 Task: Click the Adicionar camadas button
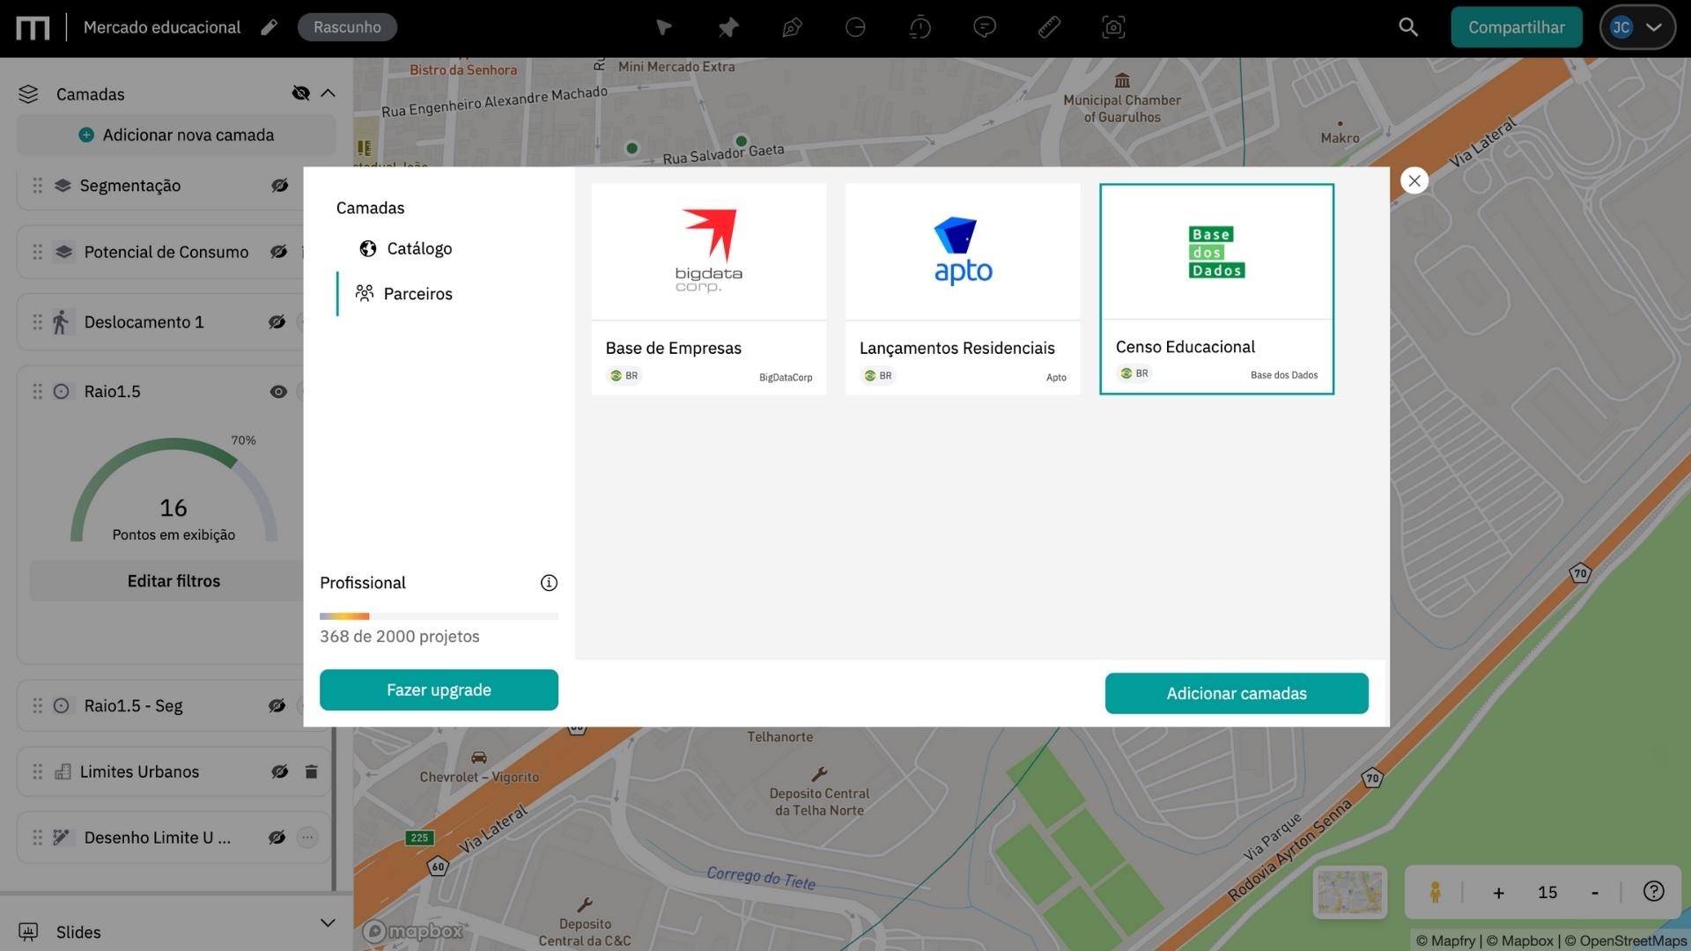tap(1237, 693)
